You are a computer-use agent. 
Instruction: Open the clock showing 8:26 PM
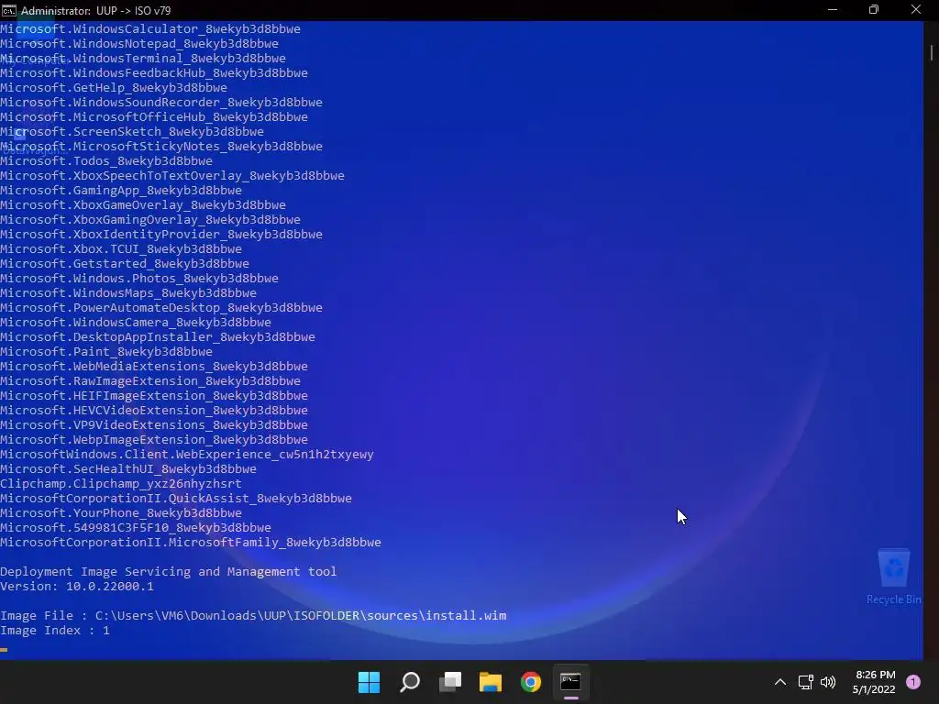click(x=874, y=682)
